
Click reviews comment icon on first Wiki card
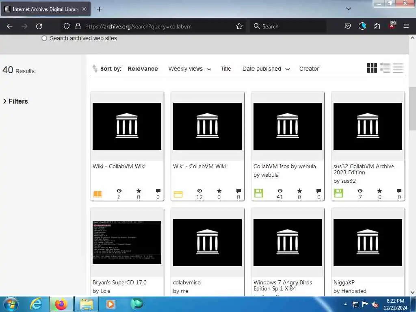(x=158, y=191)
